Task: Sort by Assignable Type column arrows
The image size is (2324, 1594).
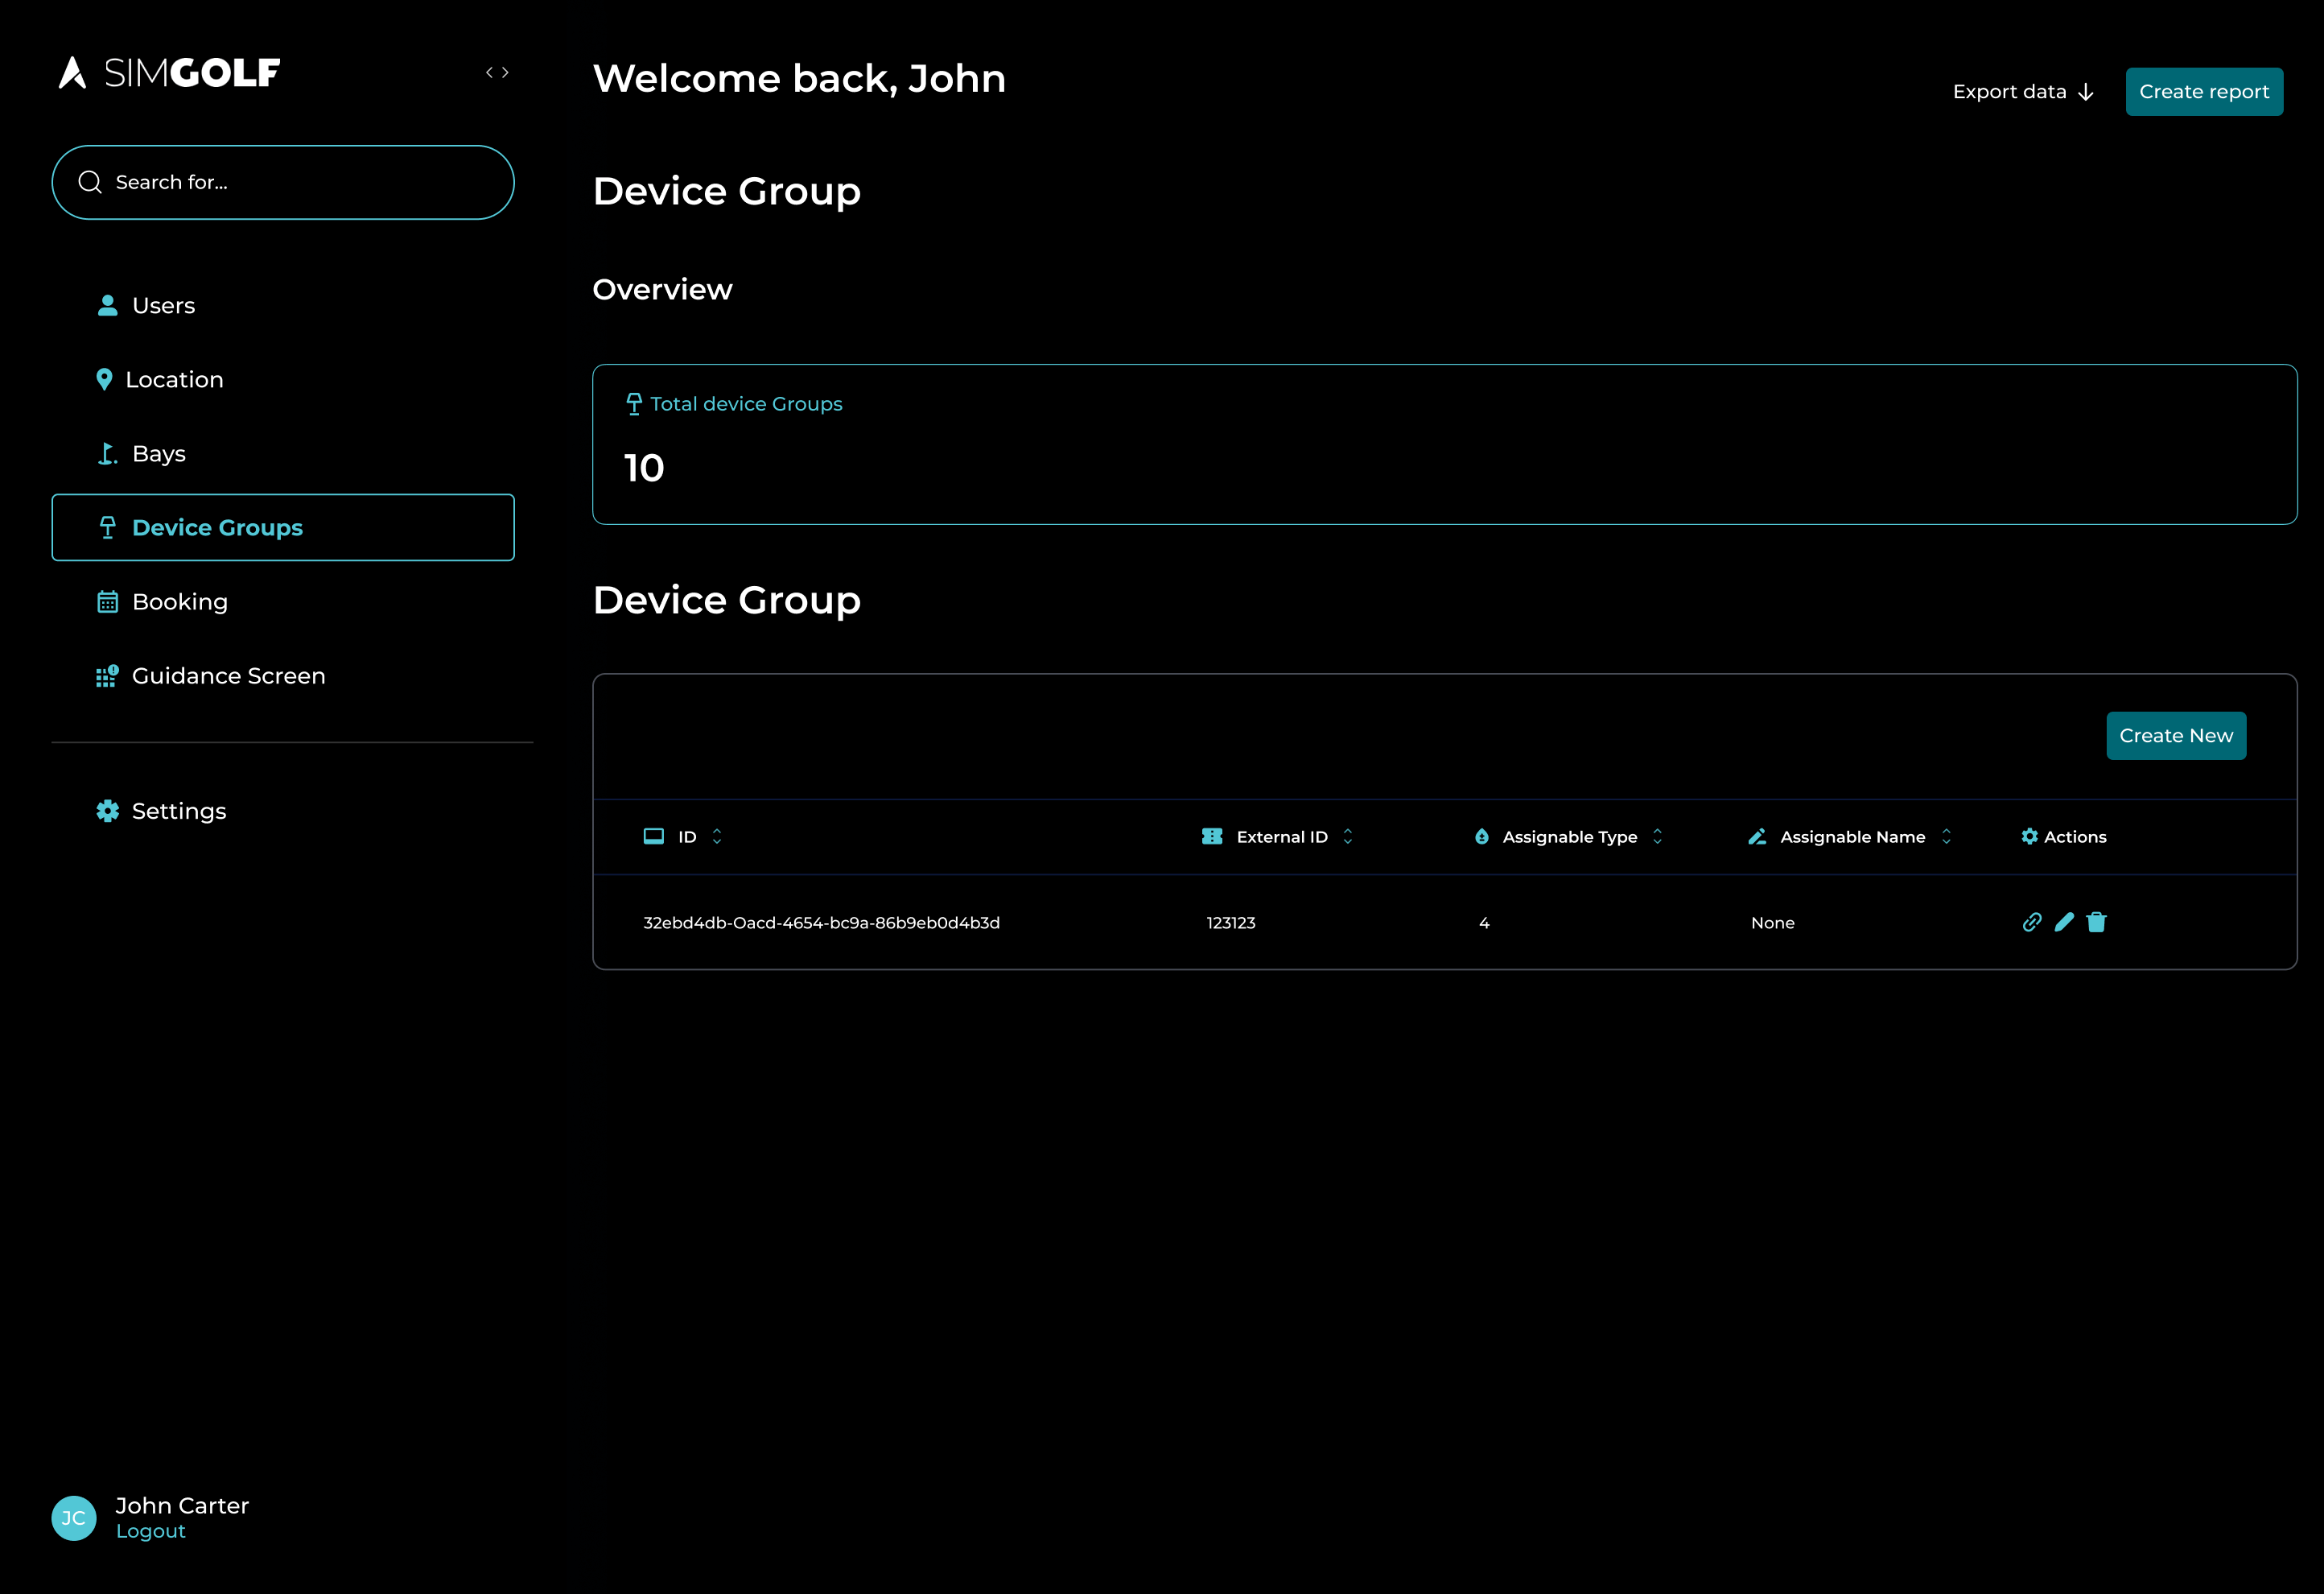Action: (1657, 836)
